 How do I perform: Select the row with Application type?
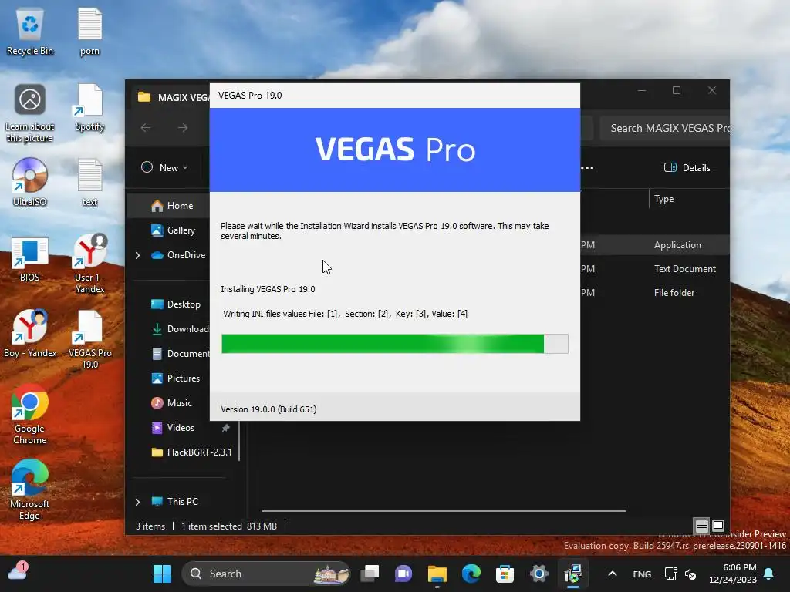click(654, 245)
